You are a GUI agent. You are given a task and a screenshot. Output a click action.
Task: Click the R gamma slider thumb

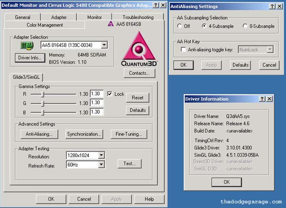click(x=43, y=94)
